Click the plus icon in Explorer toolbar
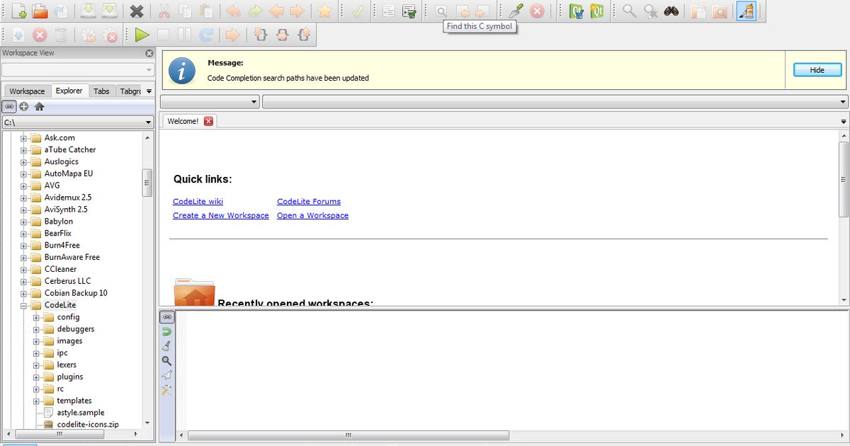This screenshot has width=850, height=446. click(24, 106)
